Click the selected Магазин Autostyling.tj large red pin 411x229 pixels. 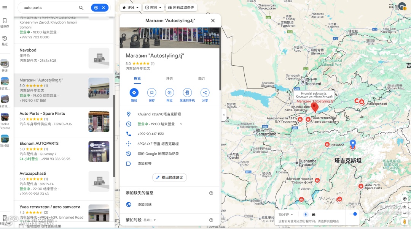pos(315,107)
